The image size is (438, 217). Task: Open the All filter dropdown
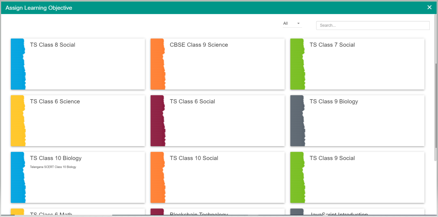292,23
